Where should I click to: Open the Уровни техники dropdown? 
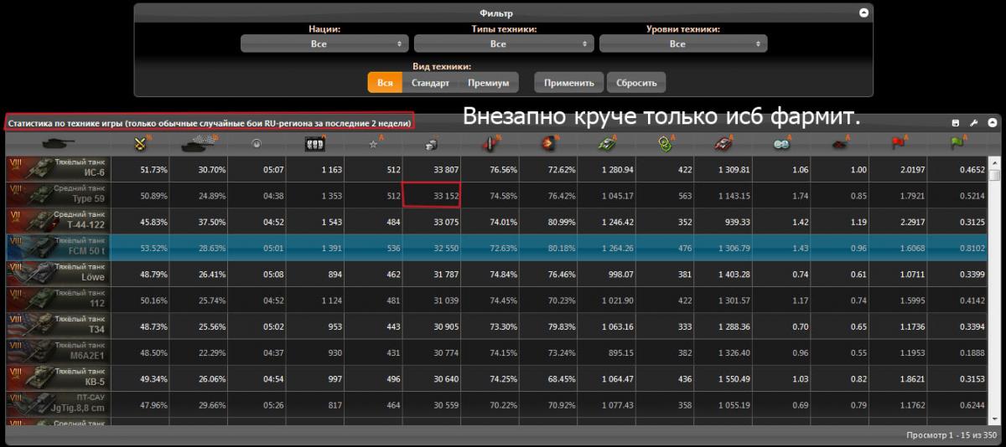(x=683, y=44)
